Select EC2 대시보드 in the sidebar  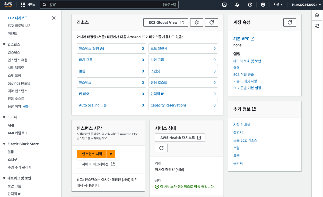[18, 18]
